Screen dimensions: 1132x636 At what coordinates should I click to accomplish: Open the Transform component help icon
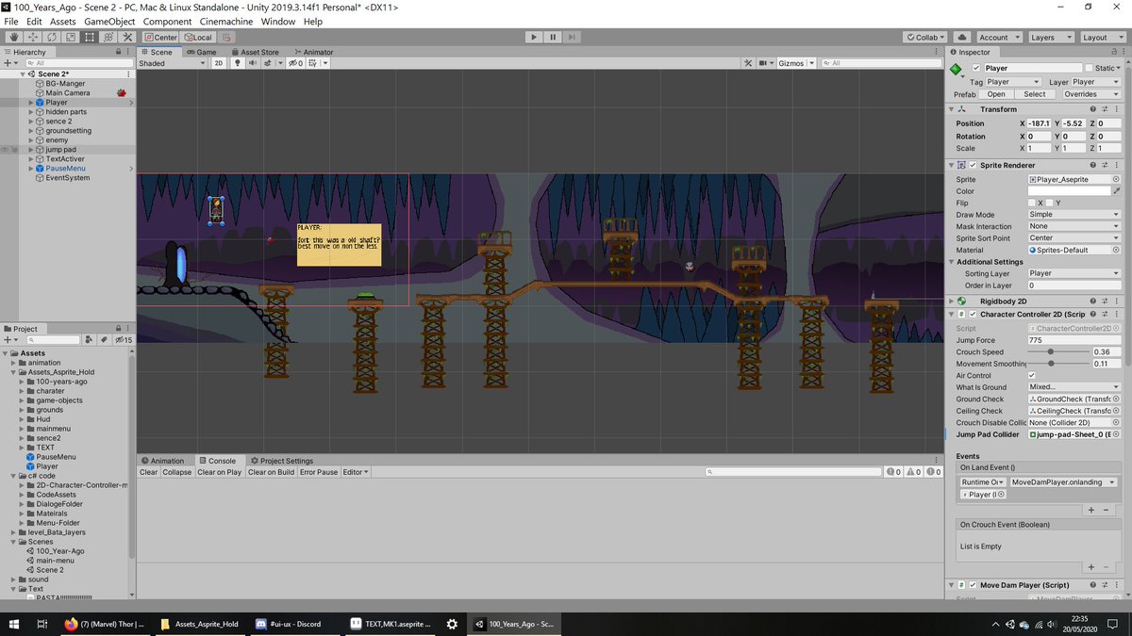[x=1094, y=109]
